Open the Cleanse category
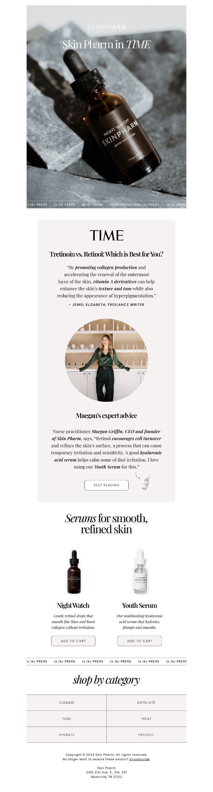Viewport: 213px width, 792px height. [67, 703]
